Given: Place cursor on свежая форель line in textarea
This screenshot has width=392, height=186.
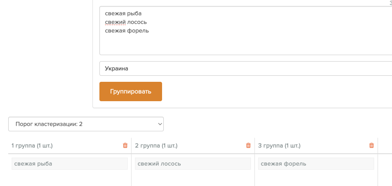Looking at the screenshot, I should [x=127, y=31].
